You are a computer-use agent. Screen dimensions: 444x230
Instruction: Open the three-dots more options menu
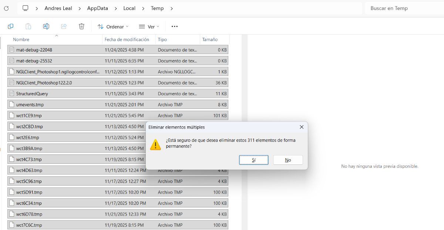tap(175, 26)
